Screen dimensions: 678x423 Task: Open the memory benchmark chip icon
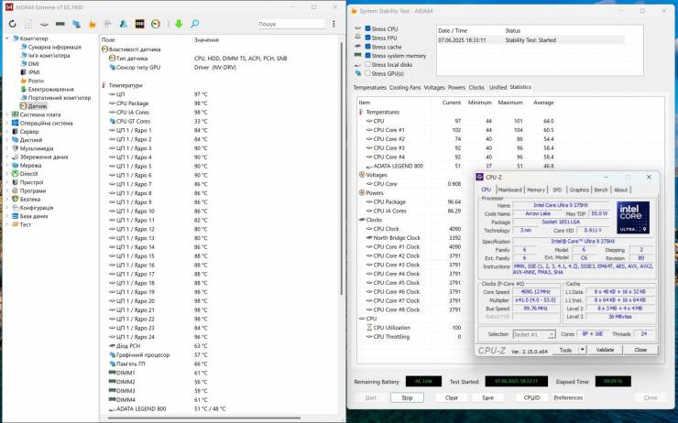coord(60,24)
